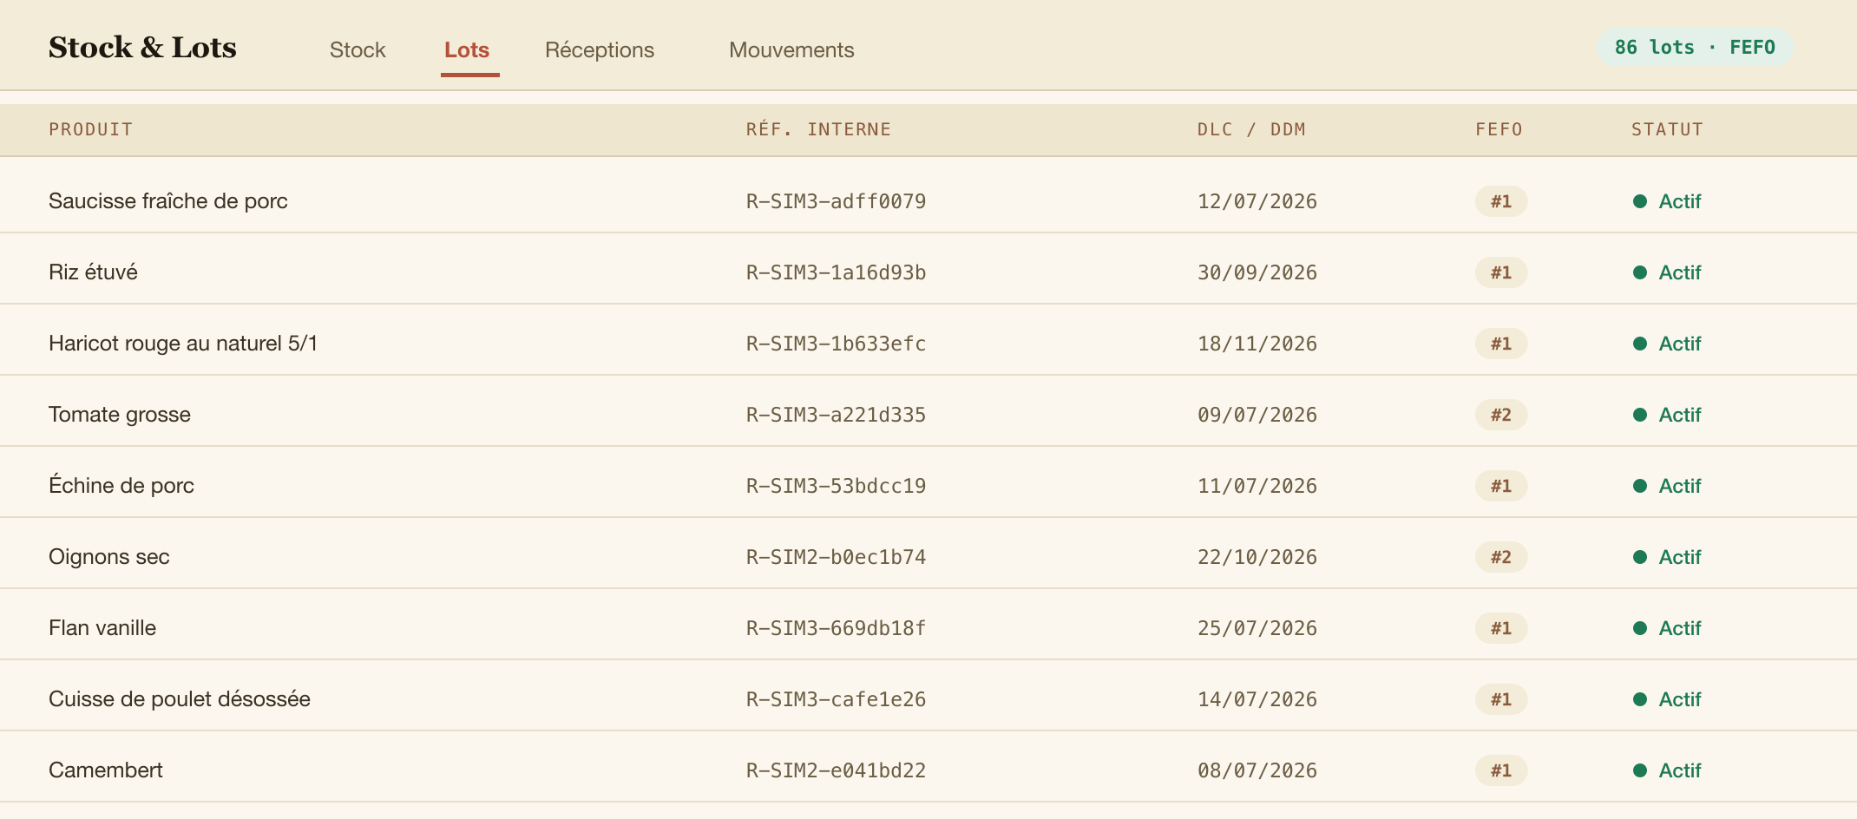Click the DLC / DDM column header
Image resolution: width=1857 pixels, height=819 pixels.
tap(1251, 129)
